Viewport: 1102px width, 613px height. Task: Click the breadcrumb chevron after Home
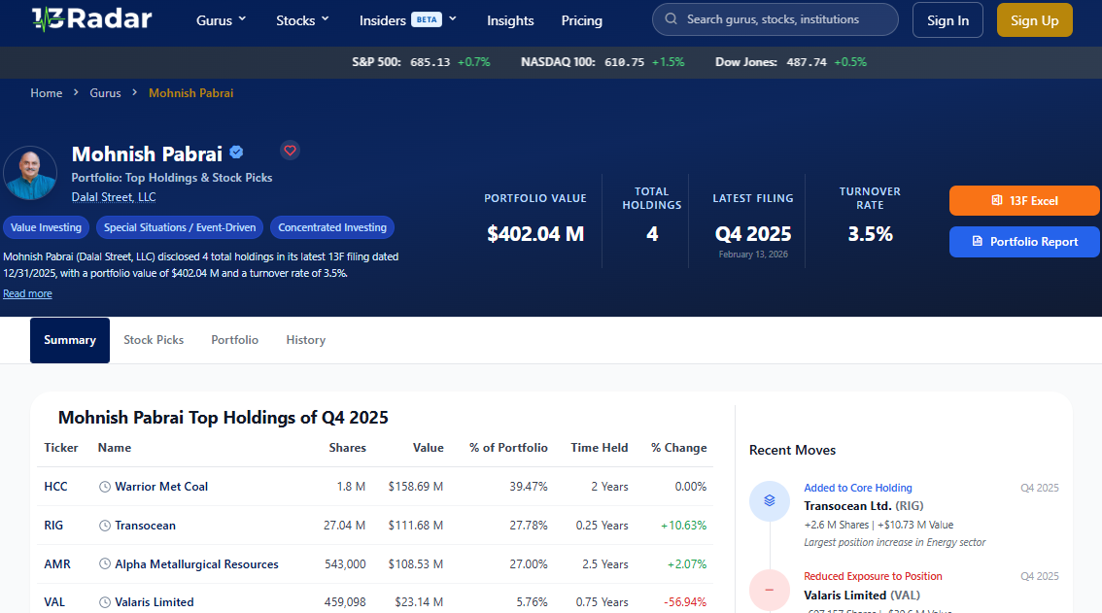point(76,92)
